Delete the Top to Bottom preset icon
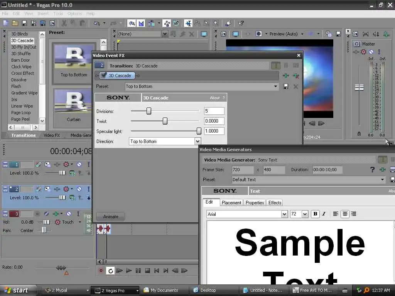This screenshot has height=296, width=395. (296, 87)
